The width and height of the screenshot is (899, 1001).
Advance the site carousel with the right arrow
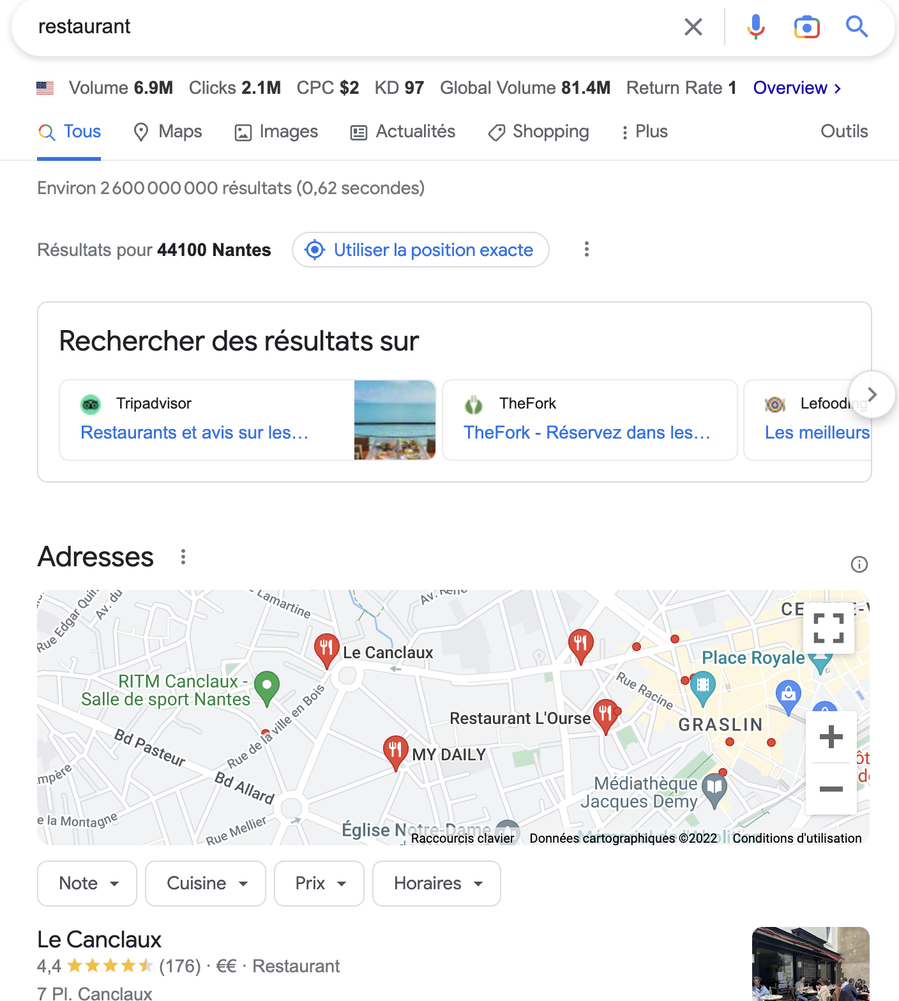tap(872, 395)
